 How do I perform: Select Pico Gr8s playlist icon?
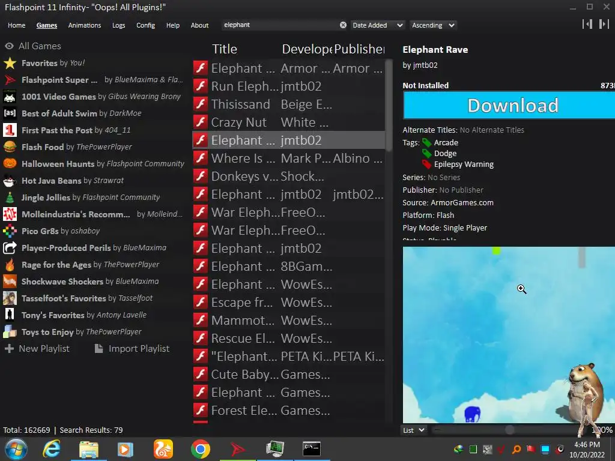coord(10,231)
